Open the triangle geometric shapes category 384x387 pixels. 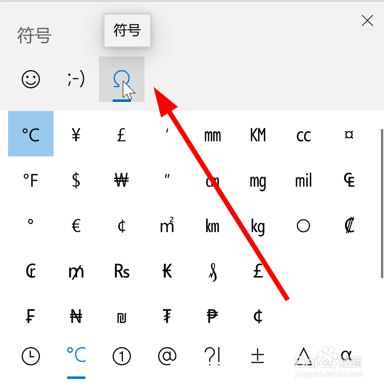point(304,356)
